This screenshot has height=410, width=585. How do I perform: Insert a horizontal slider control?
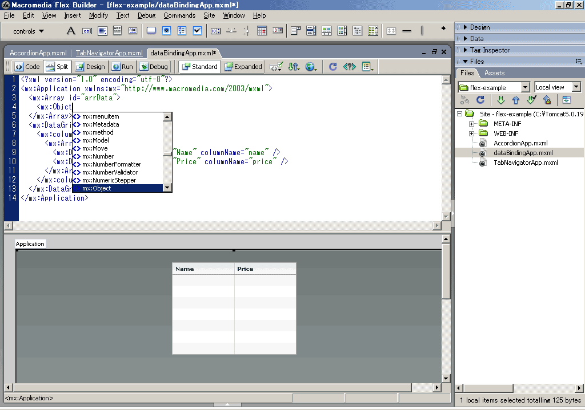coord(231,31)
